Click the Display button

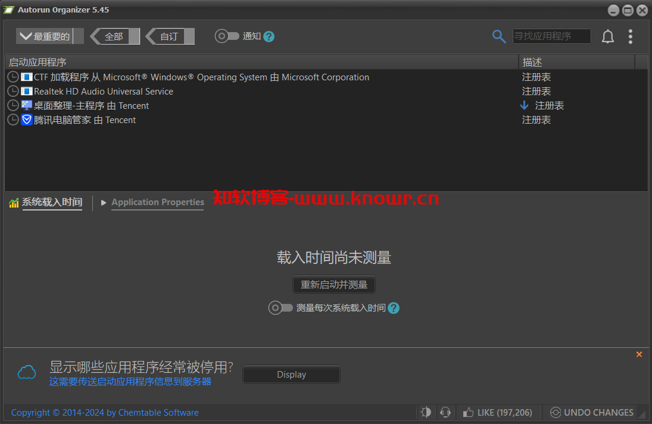(x=292, y=374)
